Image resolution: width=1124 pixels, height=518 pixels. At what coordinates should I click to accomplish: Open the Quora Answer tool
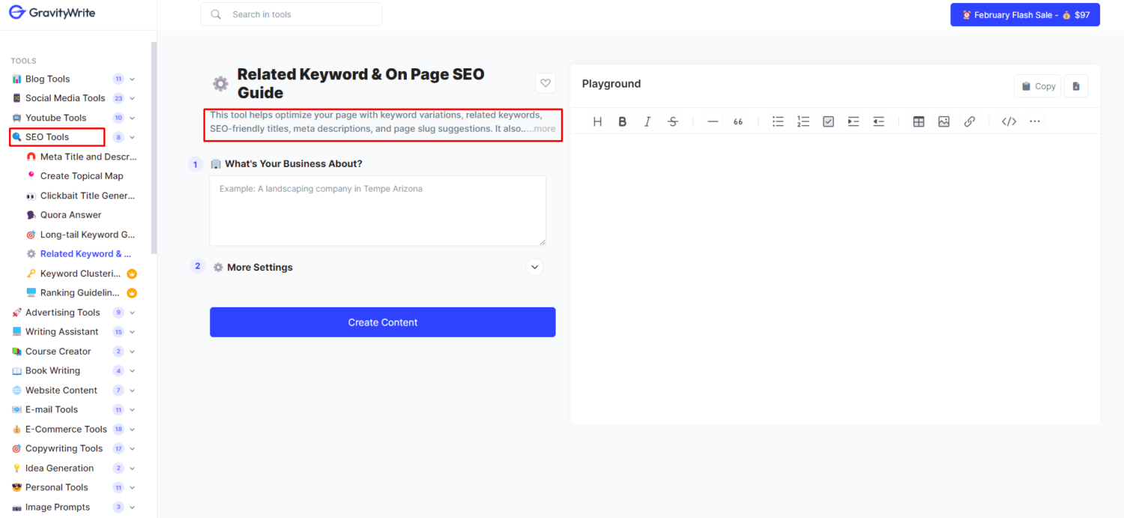click(x=70, y=215)
